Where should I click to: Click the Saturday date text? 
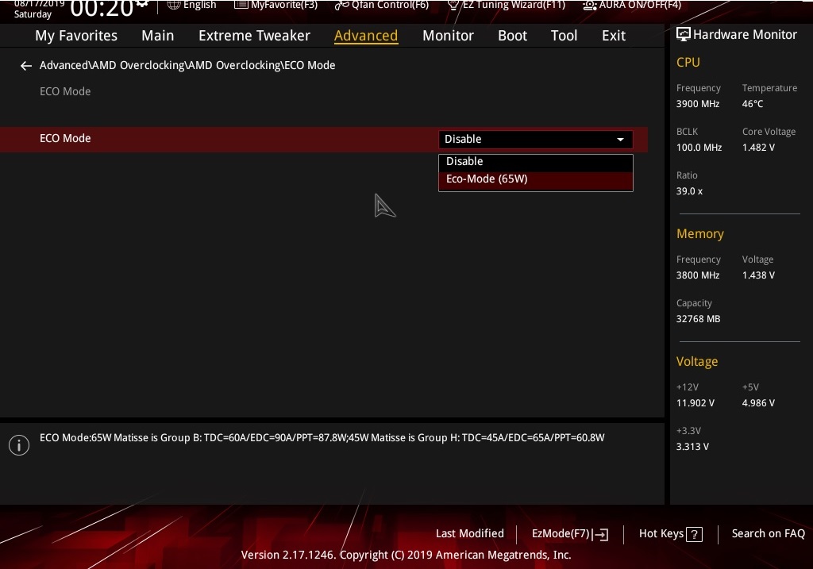33,14
